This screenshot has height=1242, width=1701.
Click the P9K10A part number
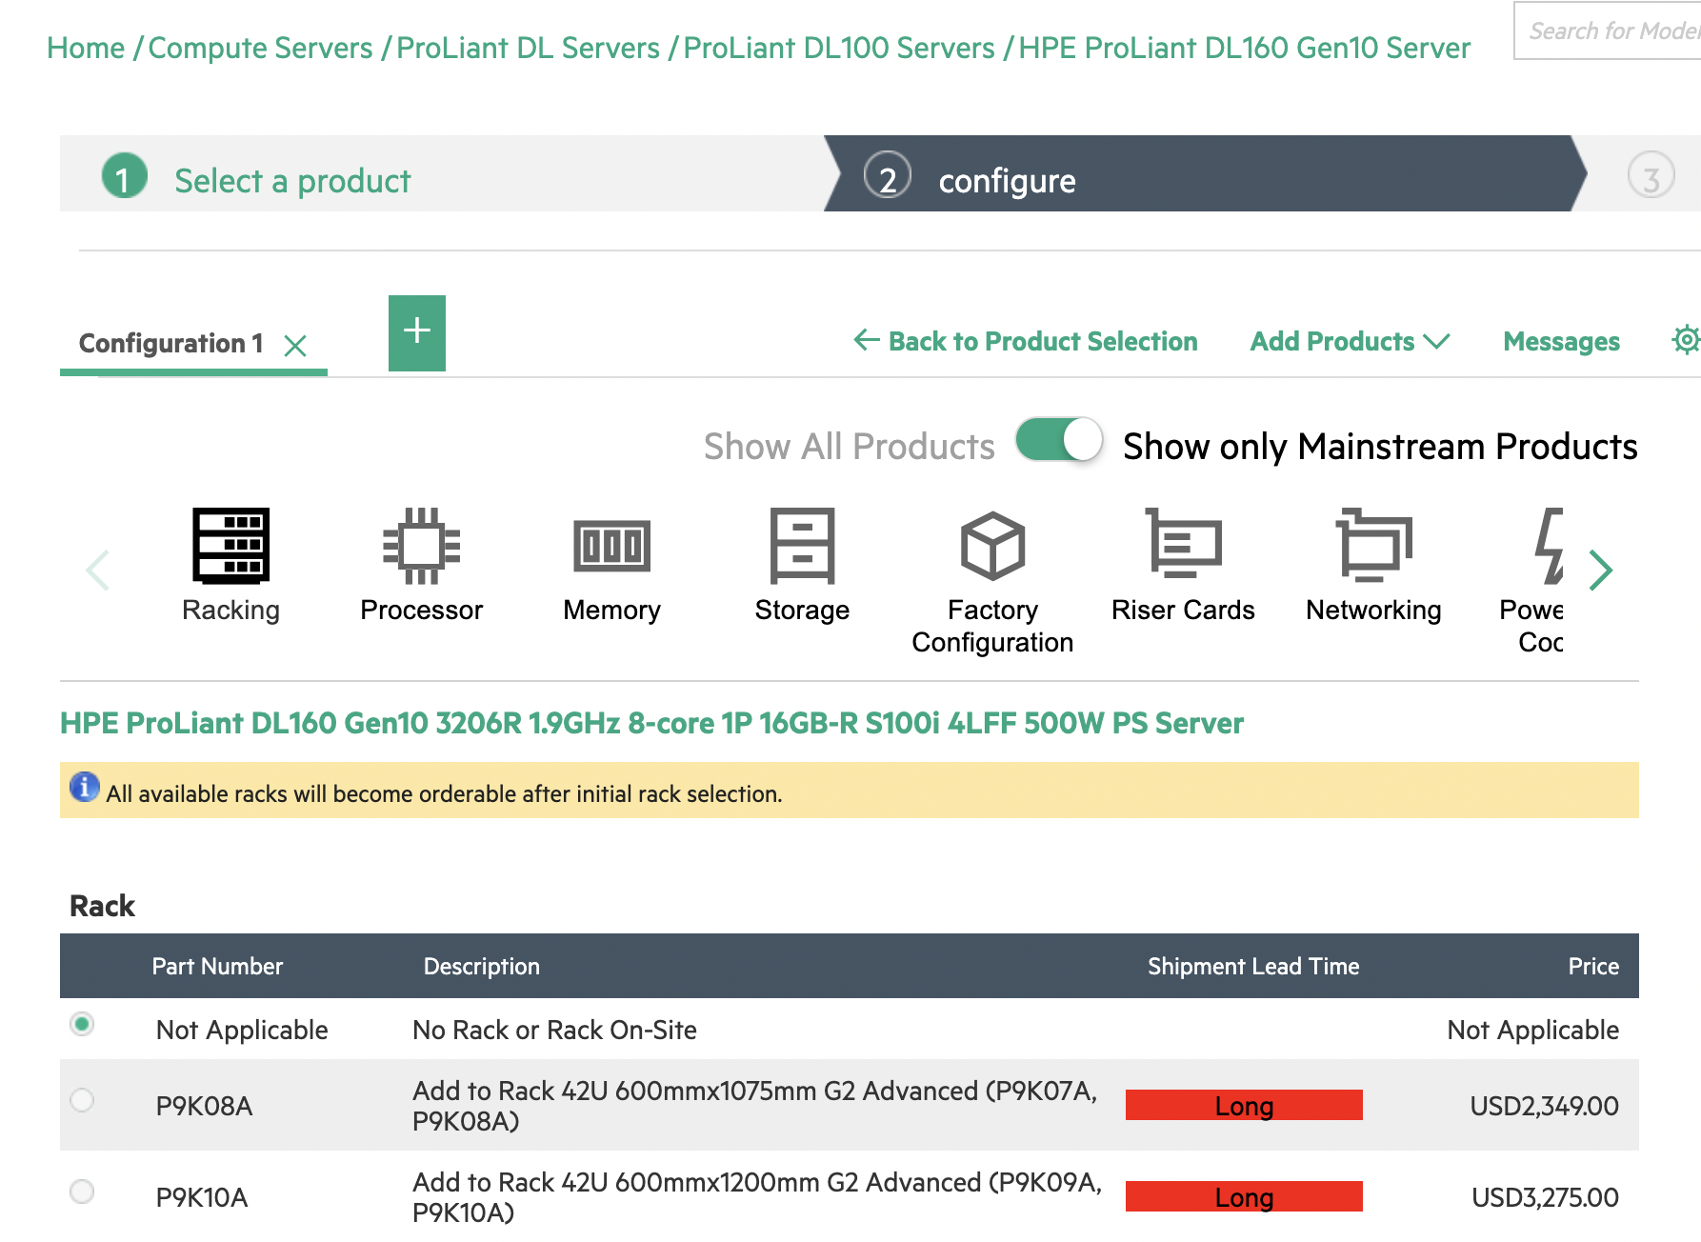click(x=202, y=1197)
